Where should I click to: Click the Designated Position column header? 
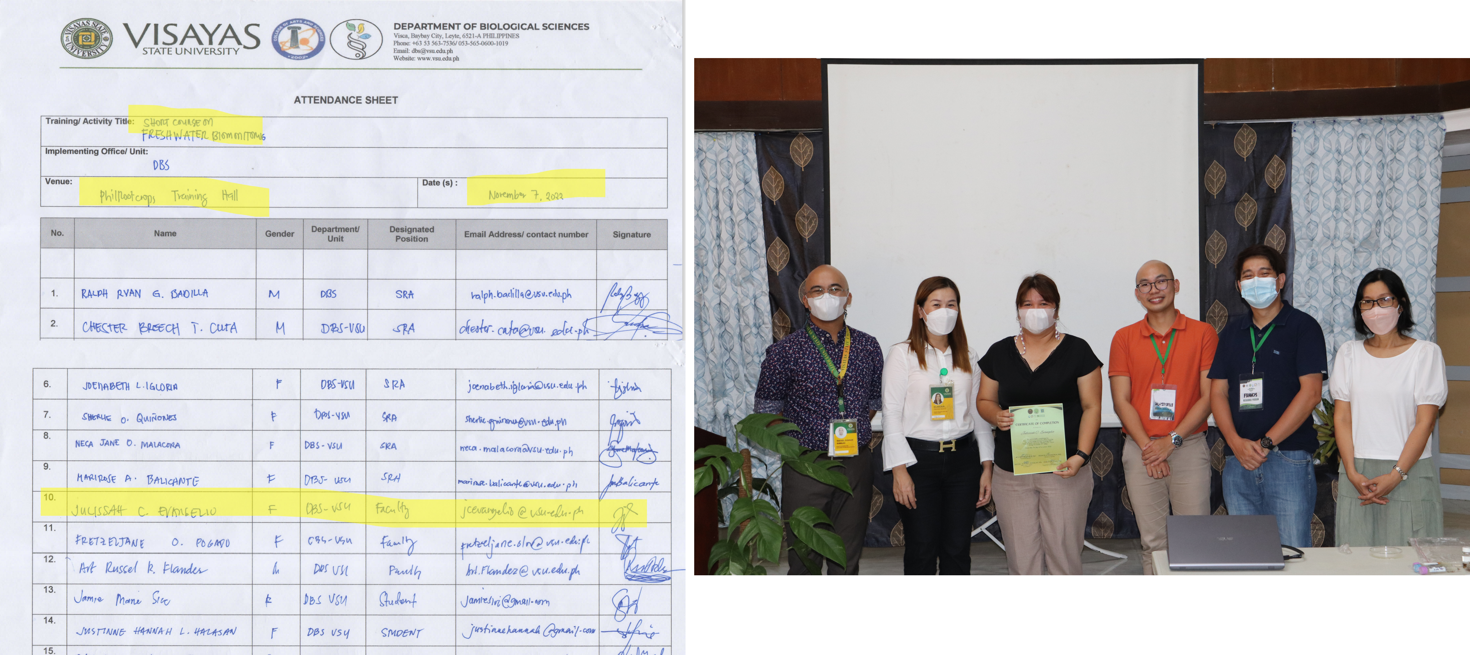[412, 234]
